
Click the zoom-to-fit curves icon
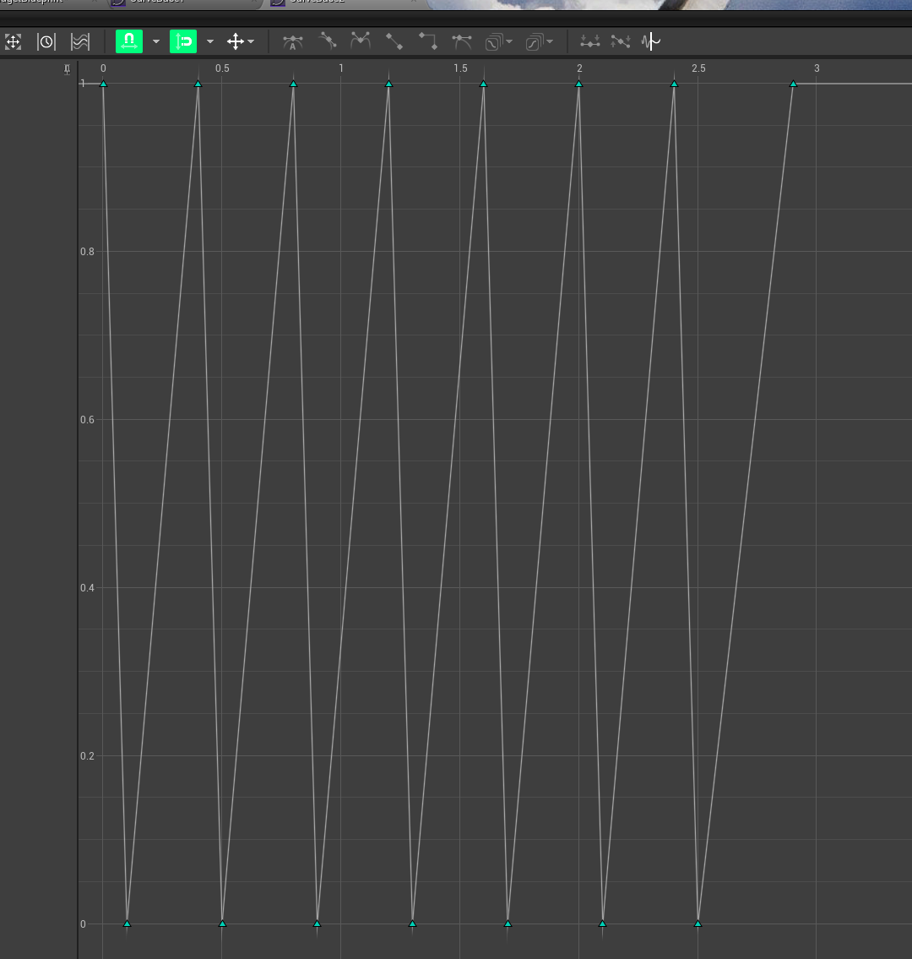click(x=13, y=41)
